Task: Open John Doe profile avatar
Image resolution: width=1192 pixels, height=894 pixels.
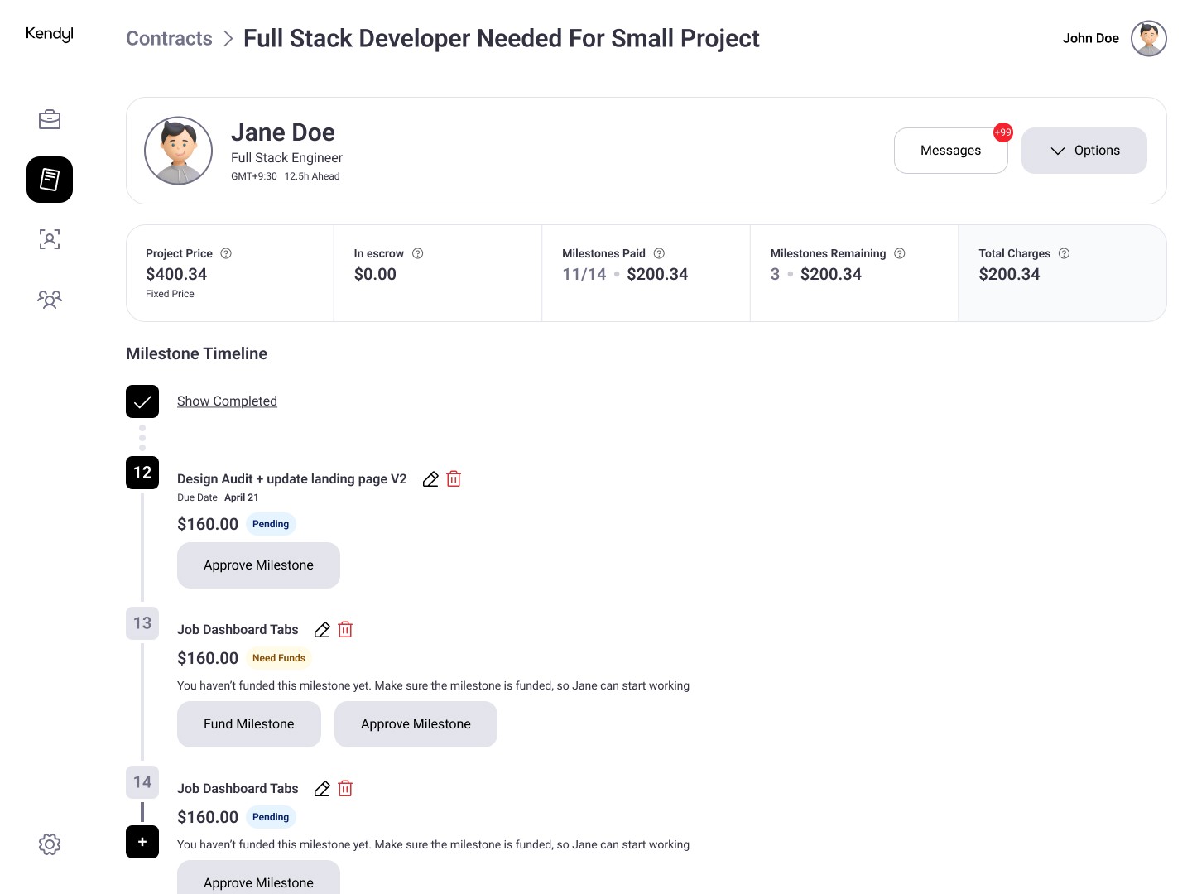Action: pos(1149,38)
